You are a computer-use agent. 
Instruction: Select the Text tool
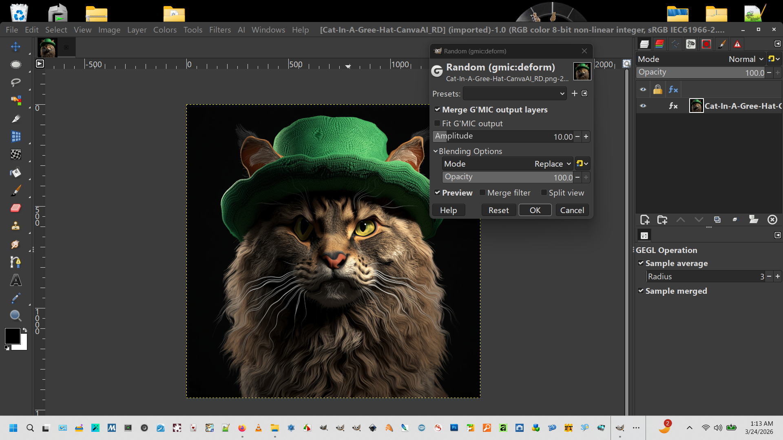(x=15, y=280)
